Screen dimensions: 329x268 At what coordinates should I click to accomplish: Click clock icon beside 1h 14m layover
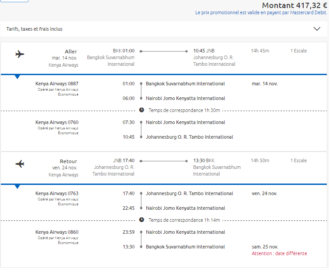(x=142, y=220)
